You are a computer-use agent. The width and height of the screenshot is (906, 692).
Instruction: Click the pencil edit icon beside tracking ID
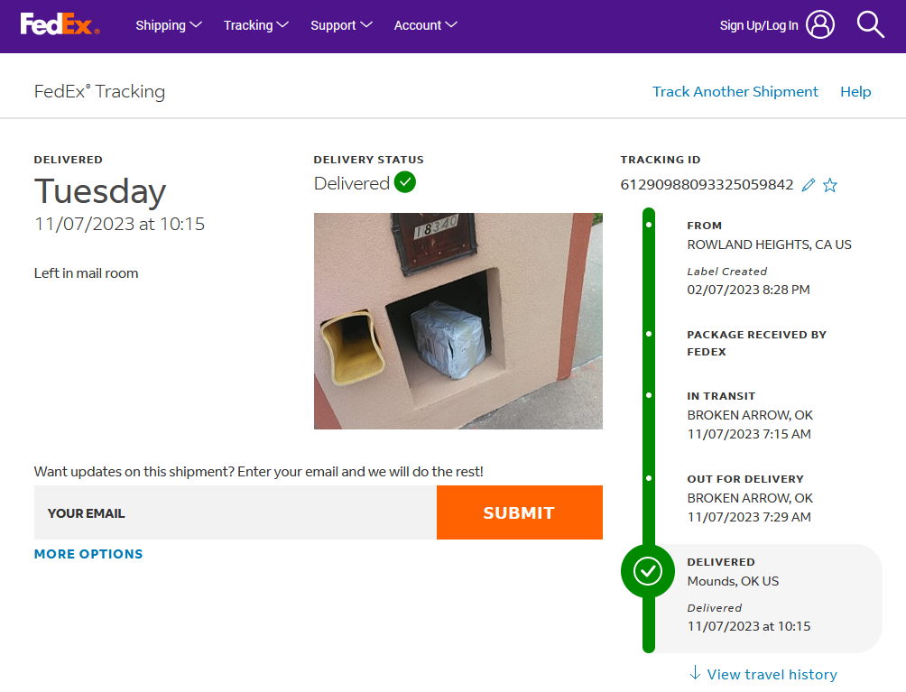point(809,185)
